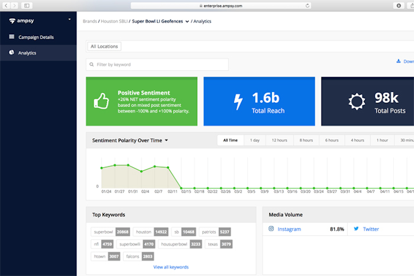Viewport: 414px width, 276px height.
Task: Click chart data point at 02/15
Action: tap(181, 189)
